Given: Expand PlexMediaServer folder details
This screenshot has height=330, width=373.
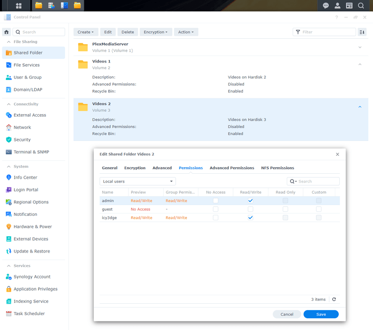Looking at the screenshot, I should coord(360,47).
